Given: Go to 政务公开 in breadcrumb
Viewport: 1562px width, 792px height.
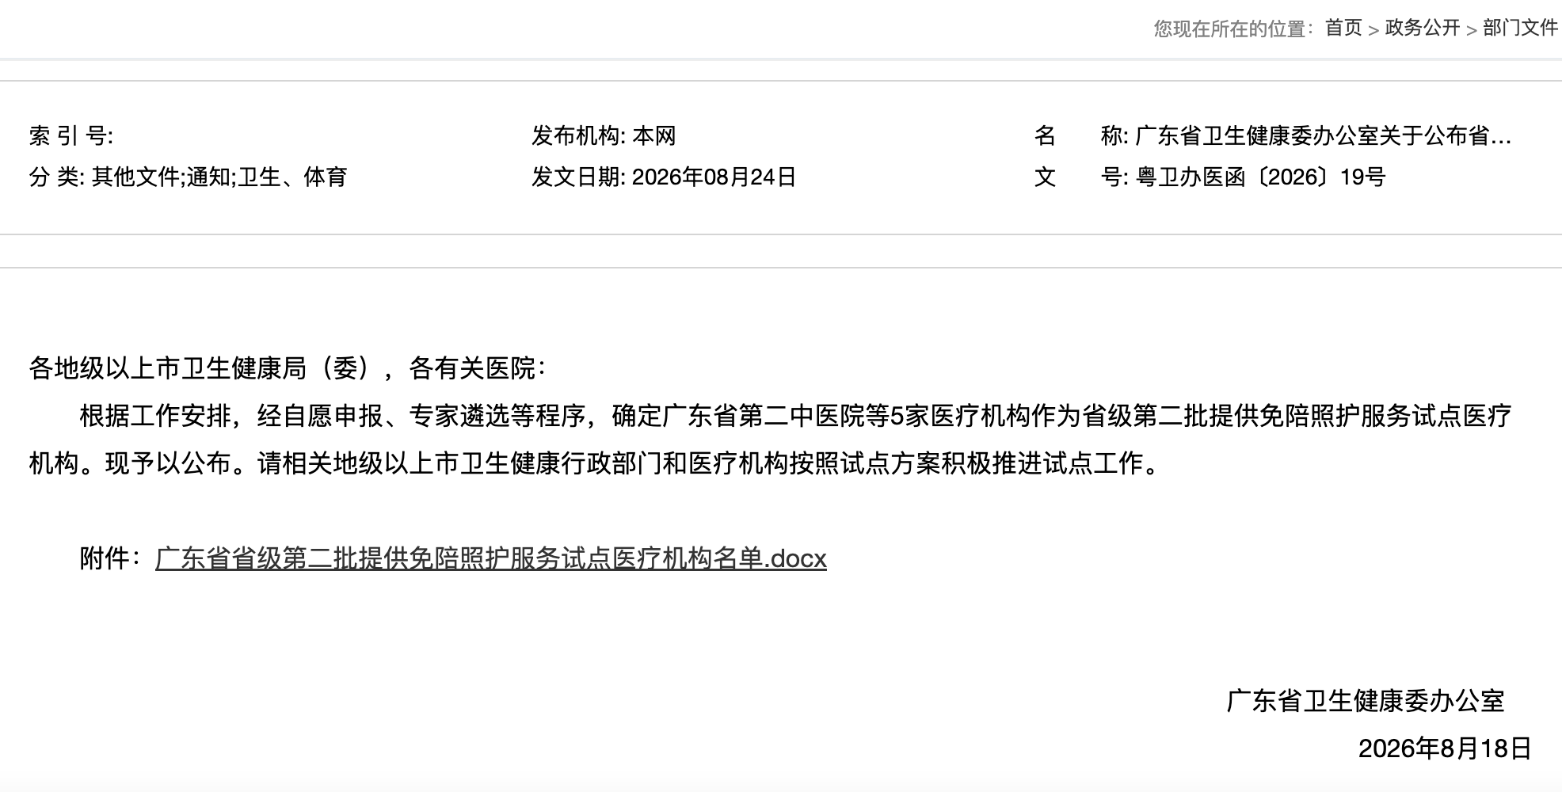Looking at the screenshot, I should (1423, 28).
